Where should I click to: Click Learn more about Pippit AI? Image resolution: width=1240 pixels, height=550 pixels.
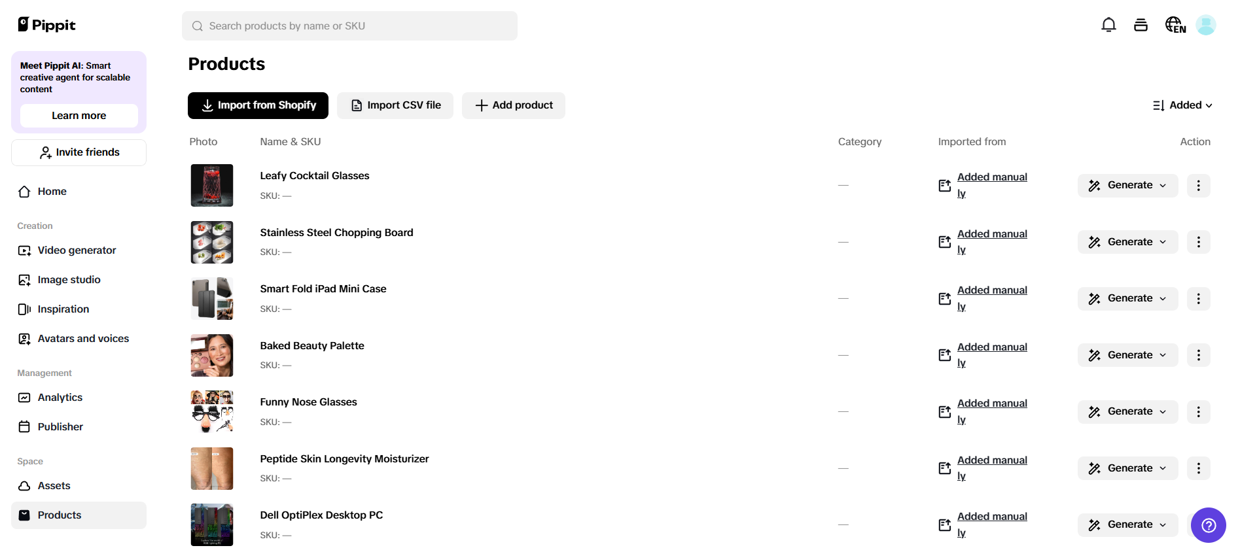[x=78, y=115]
